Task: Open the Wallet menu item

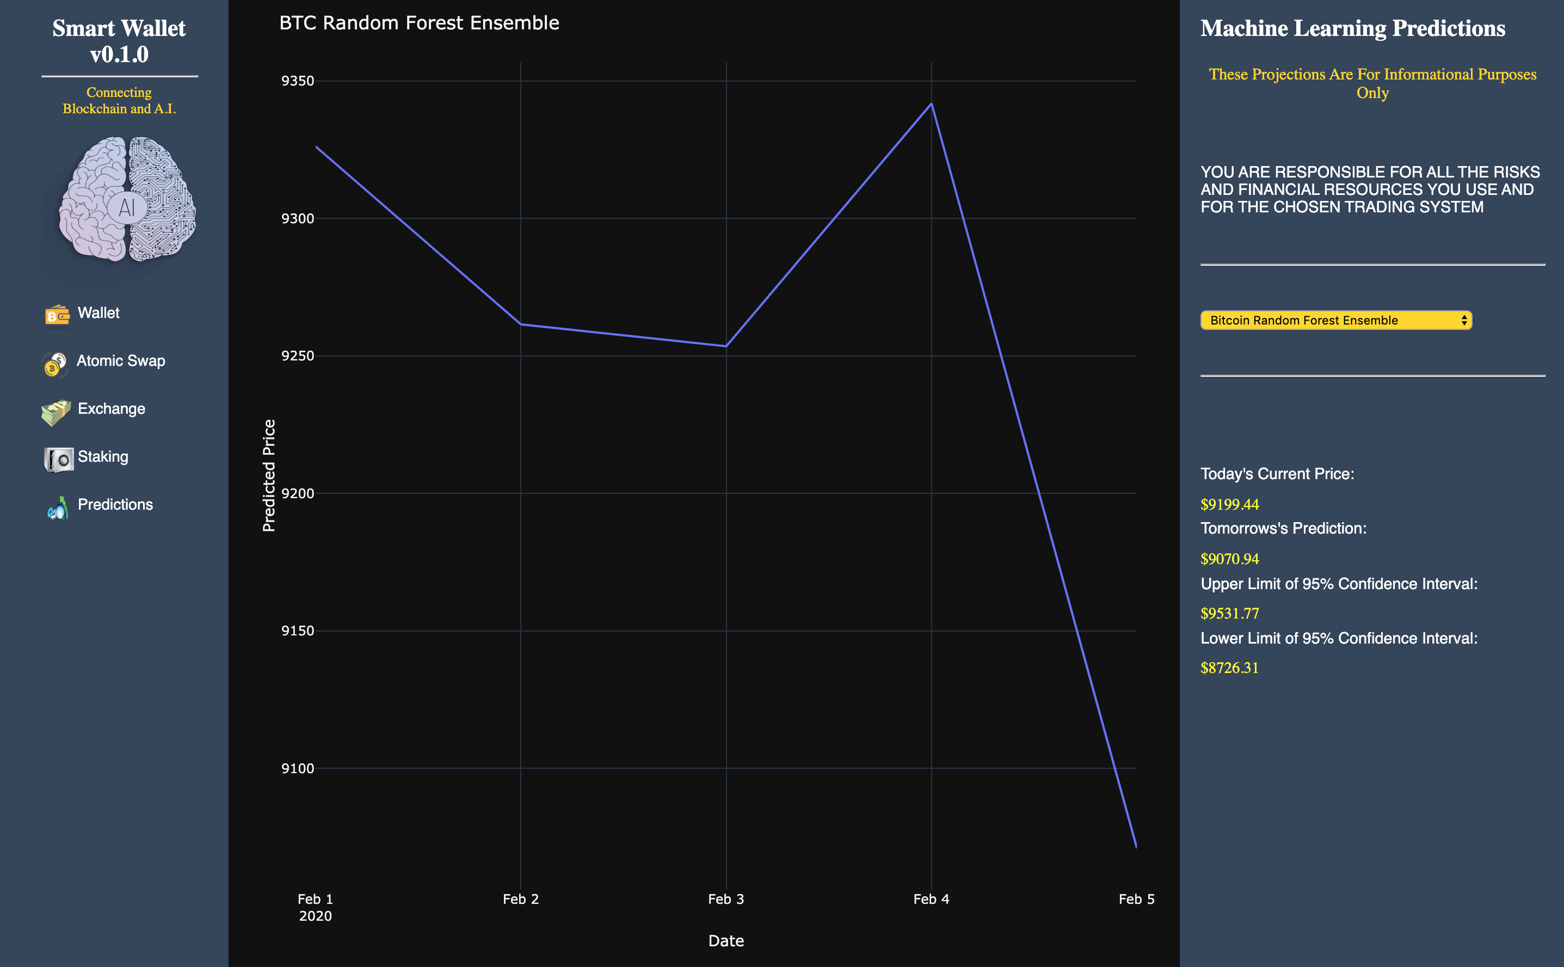Action: tap(98, 313)
